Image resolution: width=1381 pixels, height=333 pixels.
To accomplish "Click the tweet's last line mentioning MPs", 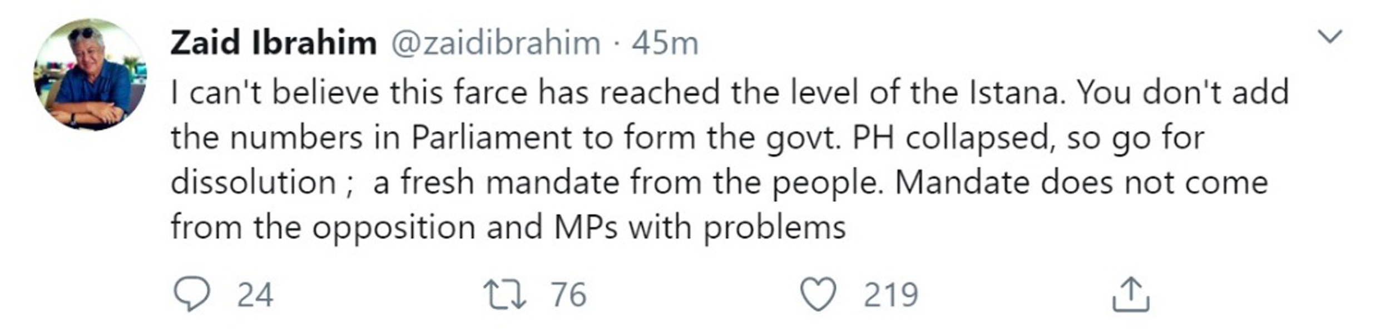I will 508,228.
